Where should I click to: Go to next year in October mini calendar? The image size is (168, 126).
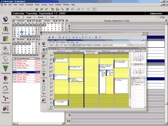pos(63,21)
